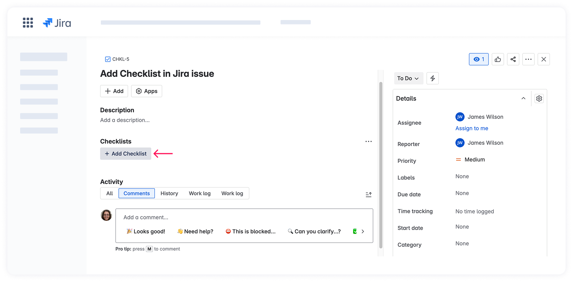Open the Medium priority field
573x282 pixels.
coord(470,160)
